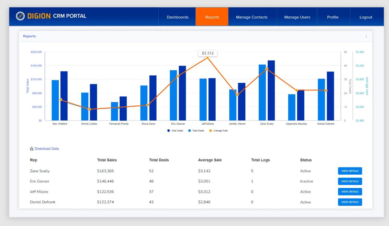389x226 pixels.
Task: Click the Rep column header
Action: (x=34, y=160)
